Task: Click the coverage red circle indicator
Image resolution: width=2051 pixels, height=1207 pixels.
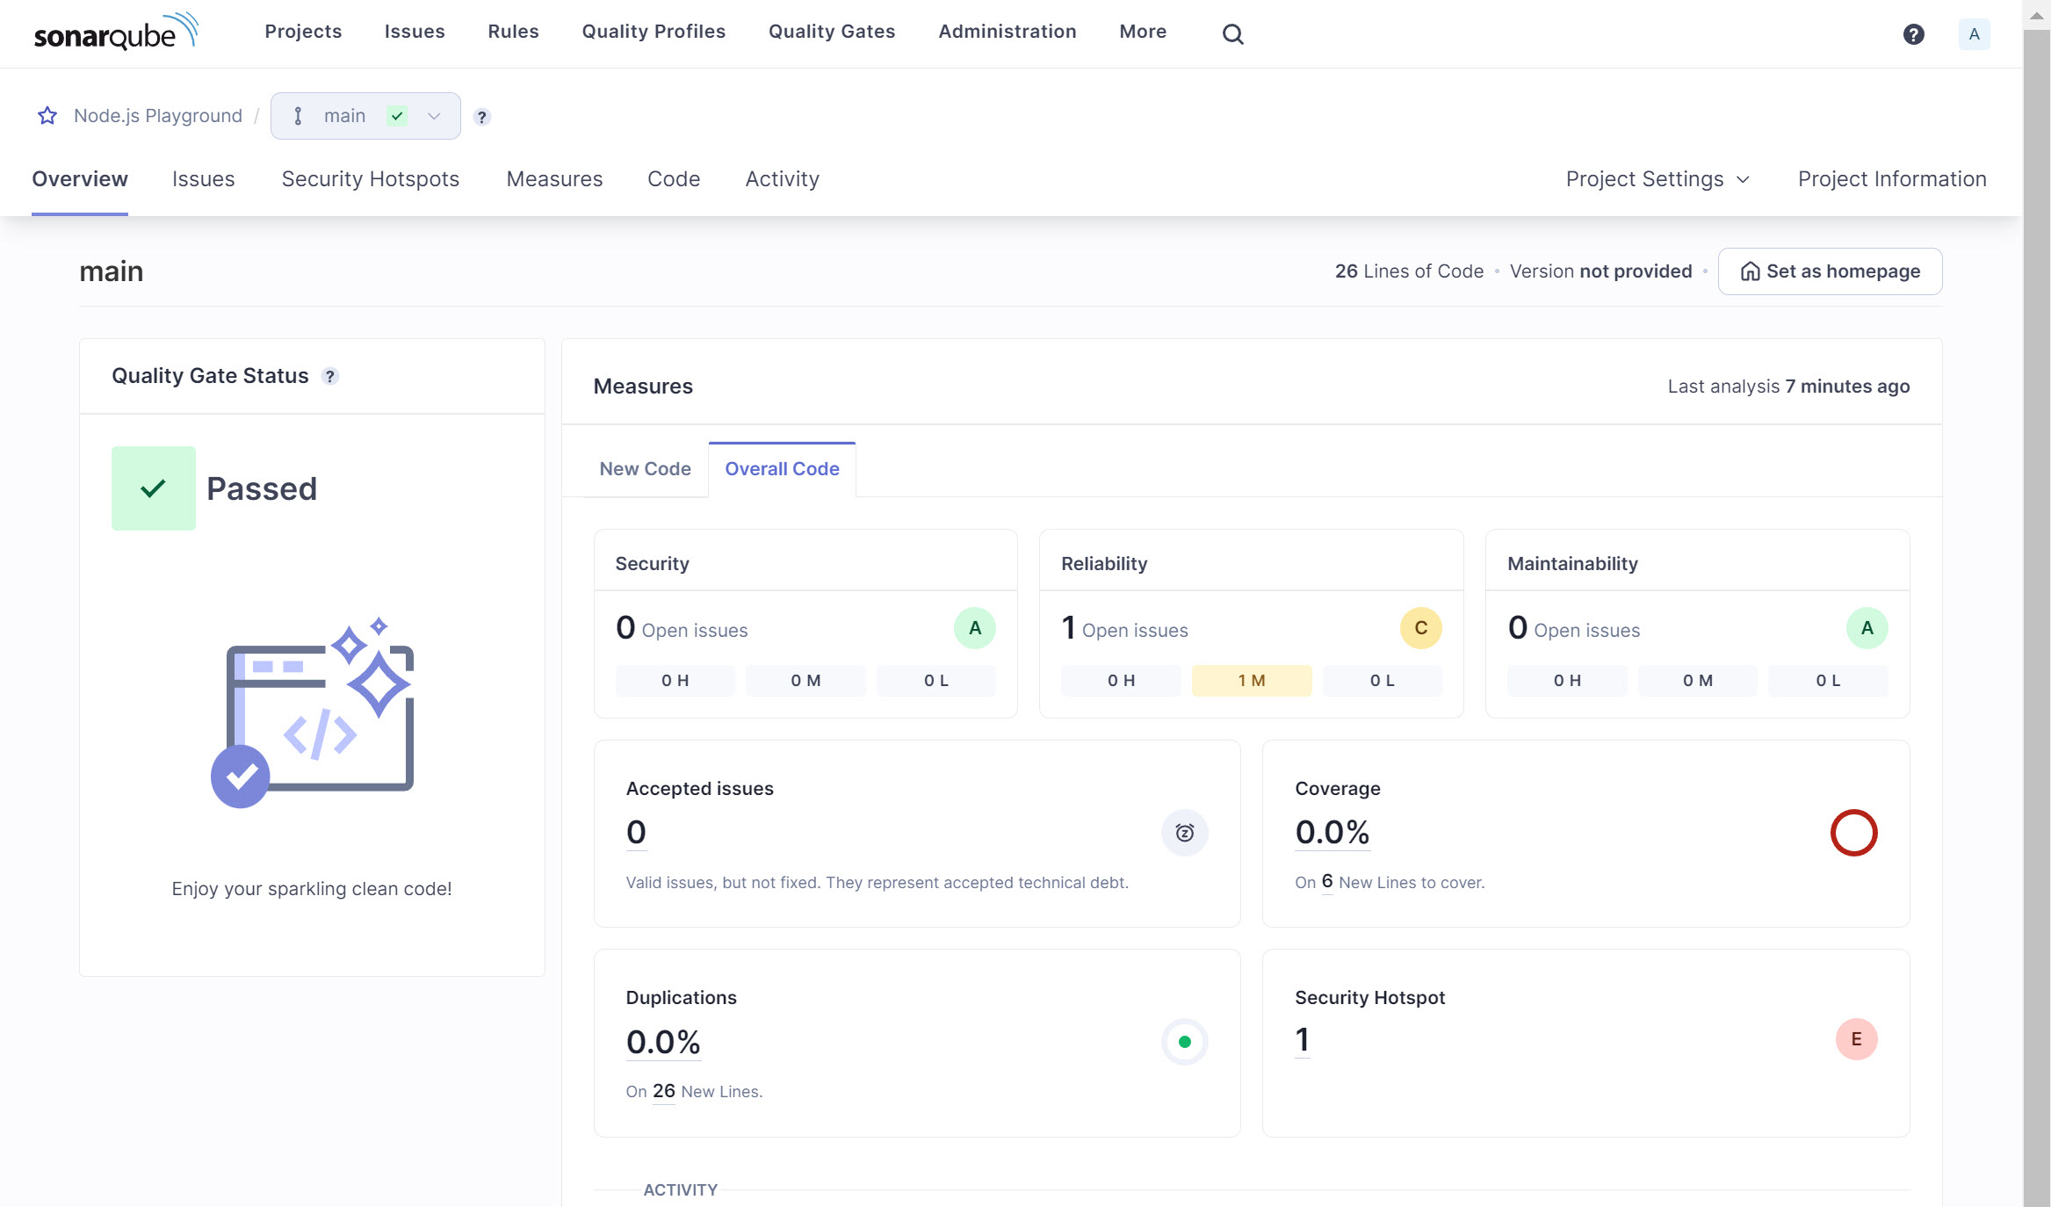Action: (x=1853, y=832)
